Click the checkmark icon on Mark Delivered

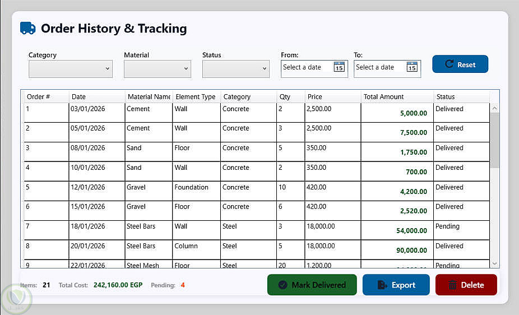click(x=282, y=285)
